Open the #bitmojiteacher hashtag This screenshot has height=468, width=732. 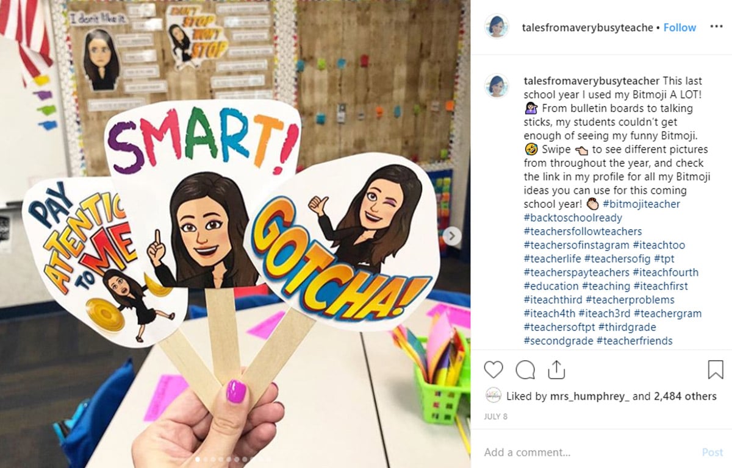pos(641,204)
